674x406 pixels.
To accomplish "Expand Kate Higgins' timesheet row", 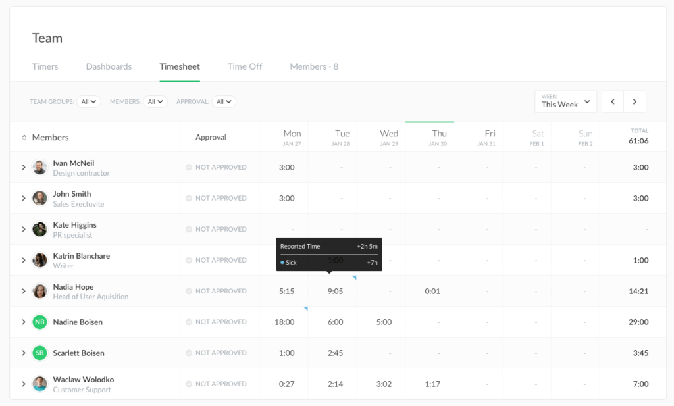I will point(24,230).
